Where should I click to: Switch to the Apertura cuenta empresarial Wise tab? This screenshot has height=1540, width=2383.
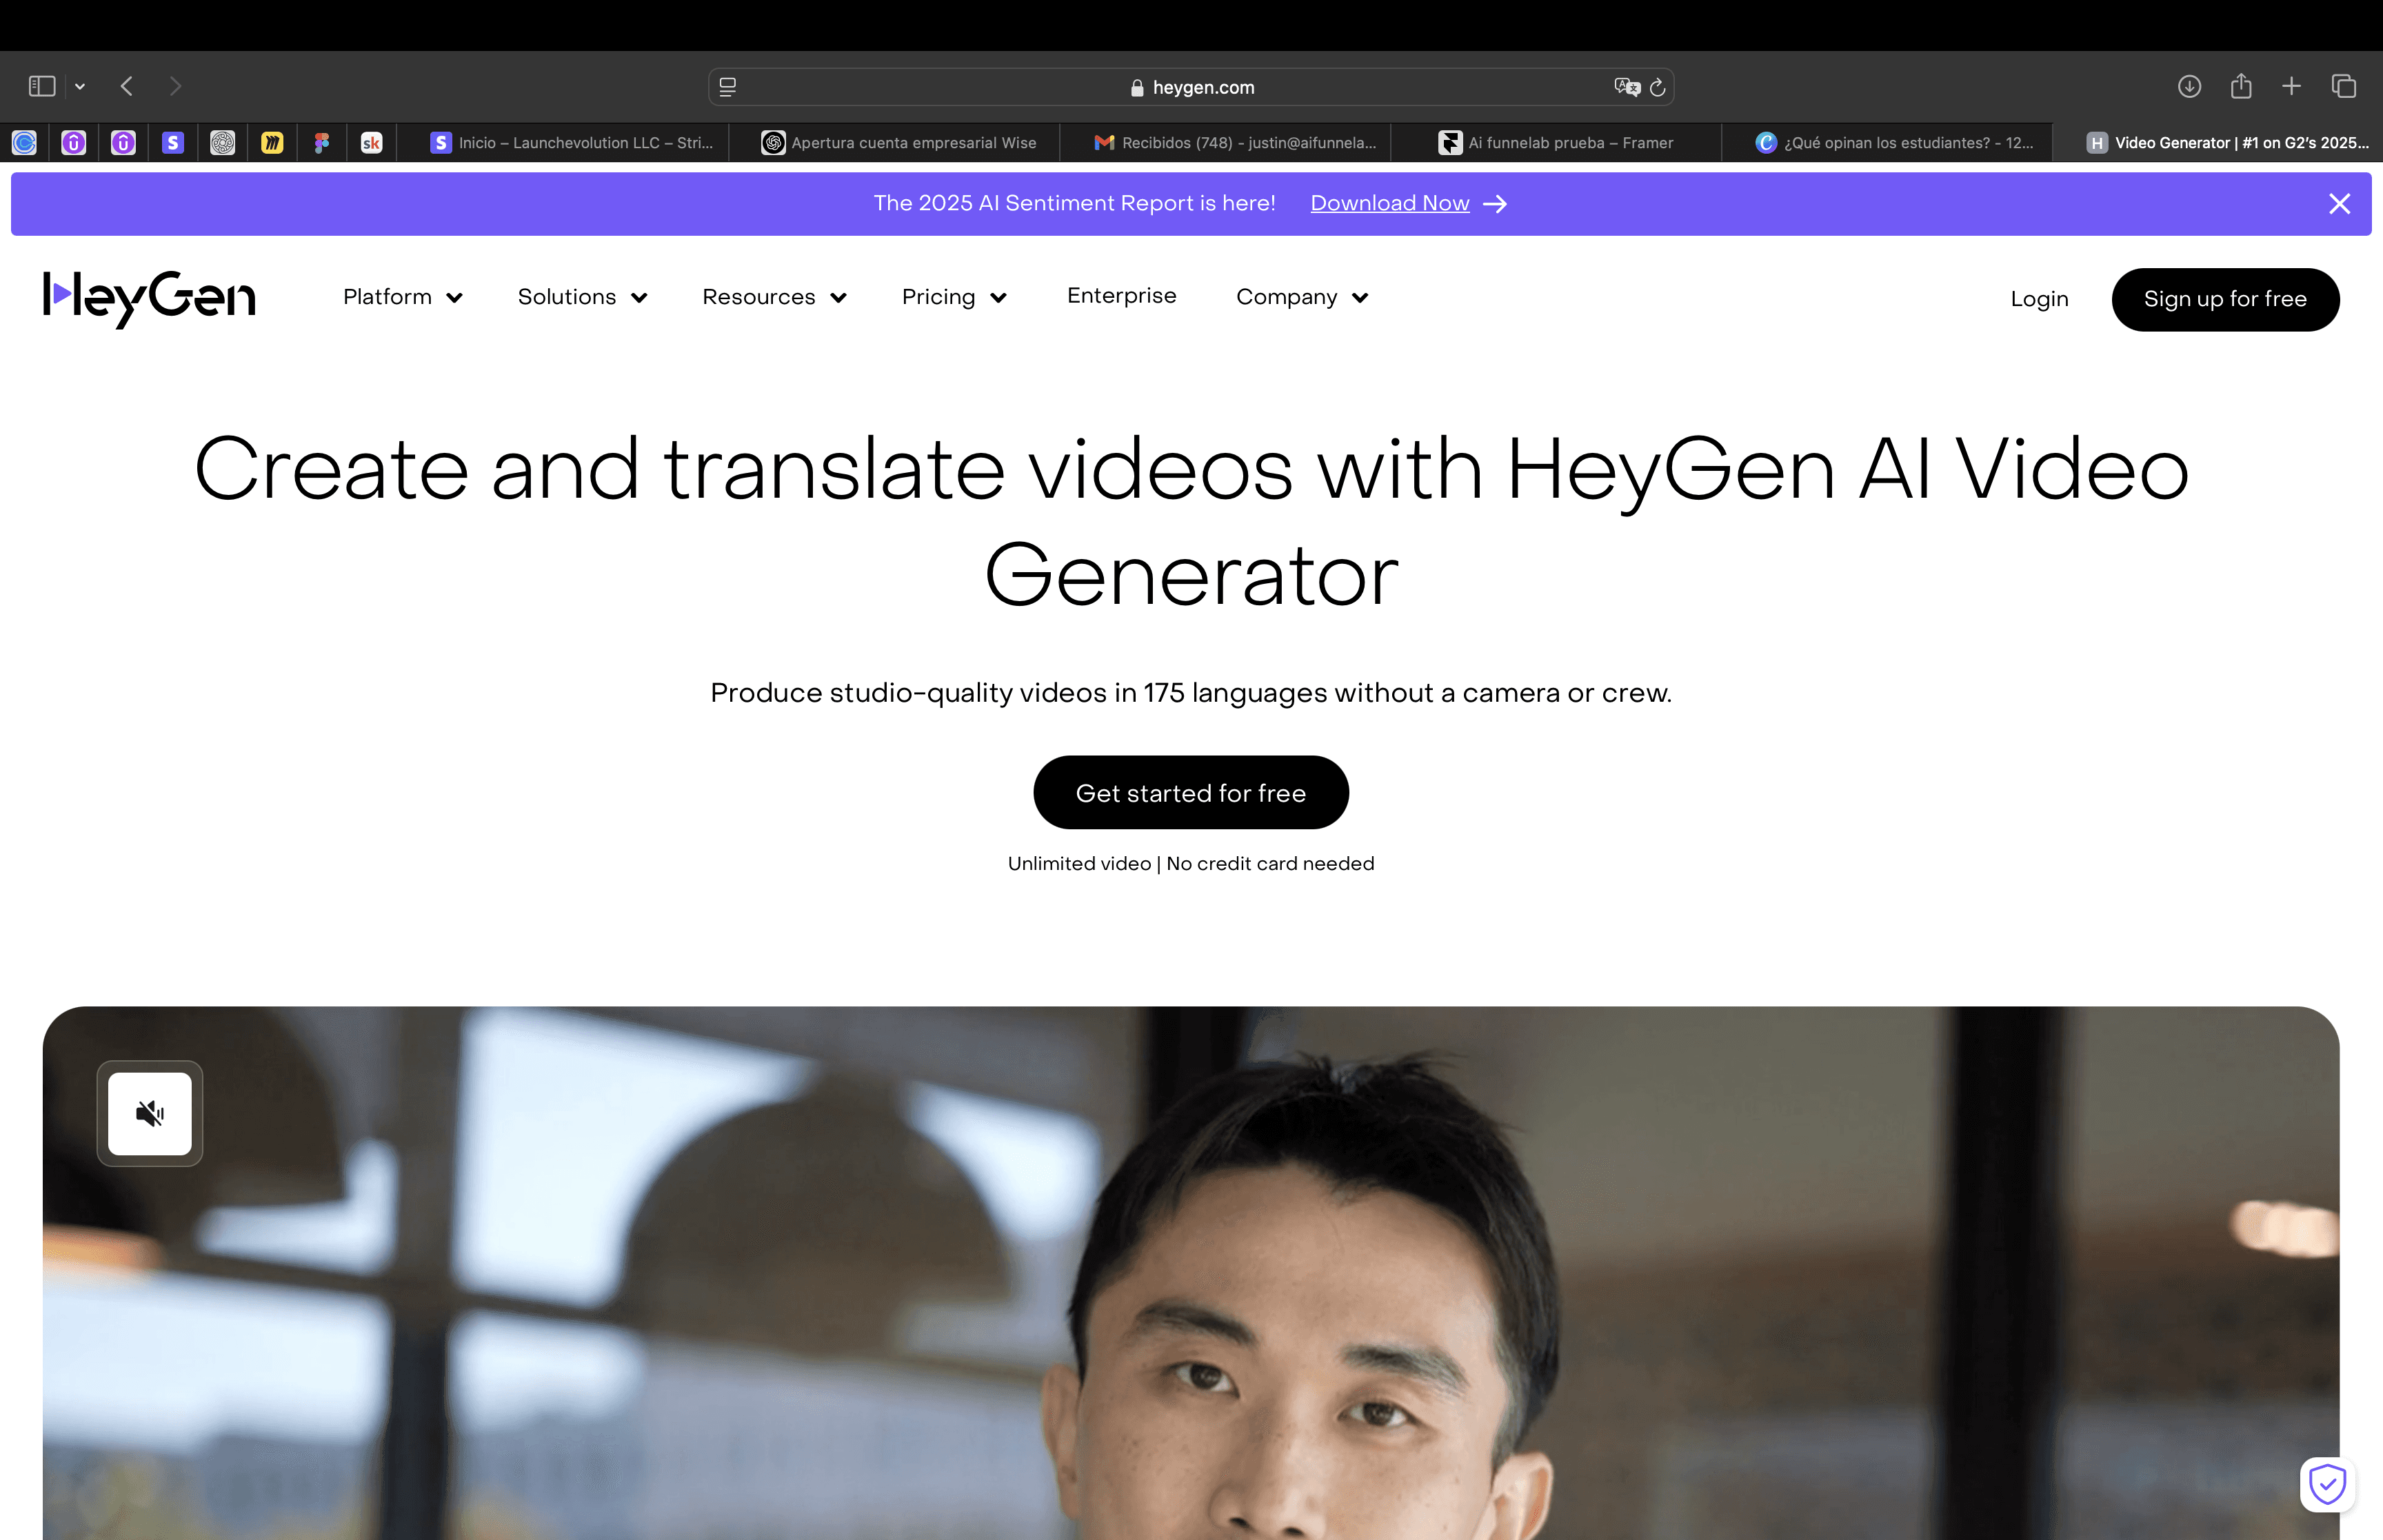895,143
